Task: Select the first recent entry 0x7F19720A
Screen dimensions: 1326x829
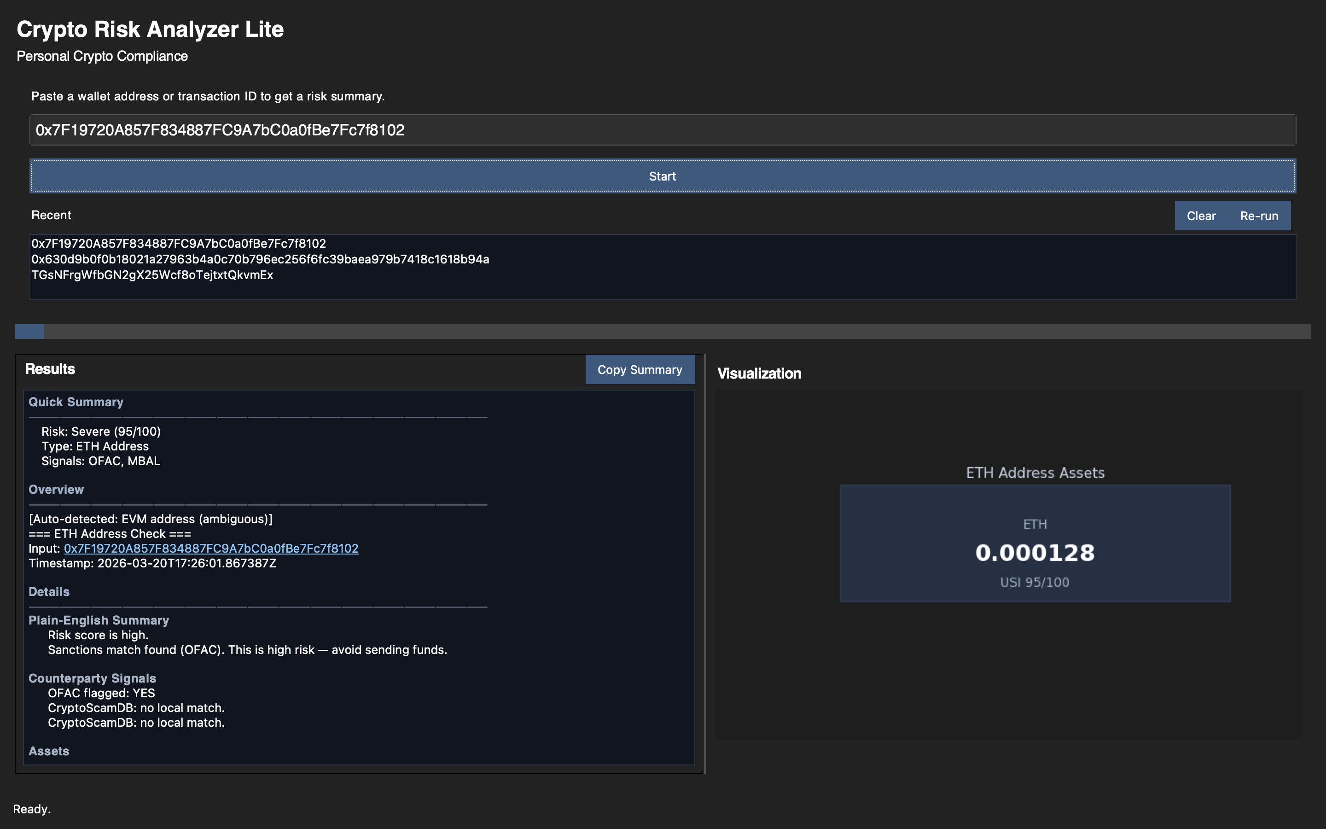Action: pos(179,244)
